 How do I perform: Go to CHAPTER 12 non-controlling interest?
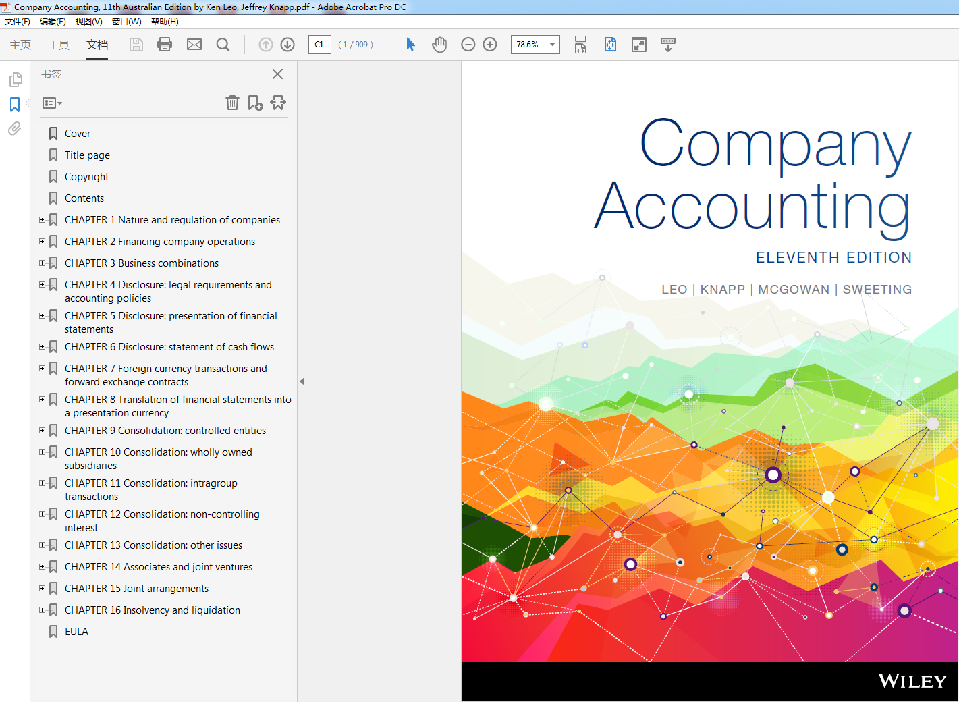162,521
